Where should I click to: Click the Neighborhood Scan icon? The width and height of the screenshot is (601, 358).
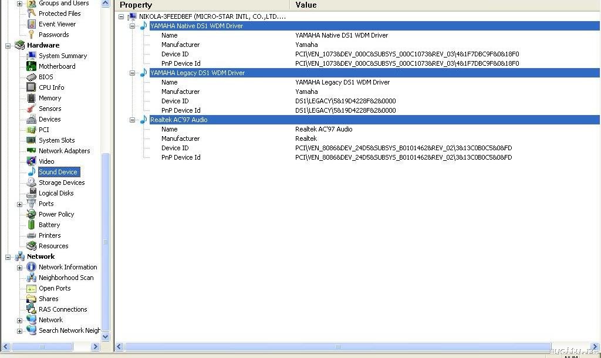(x=32, y=278)
